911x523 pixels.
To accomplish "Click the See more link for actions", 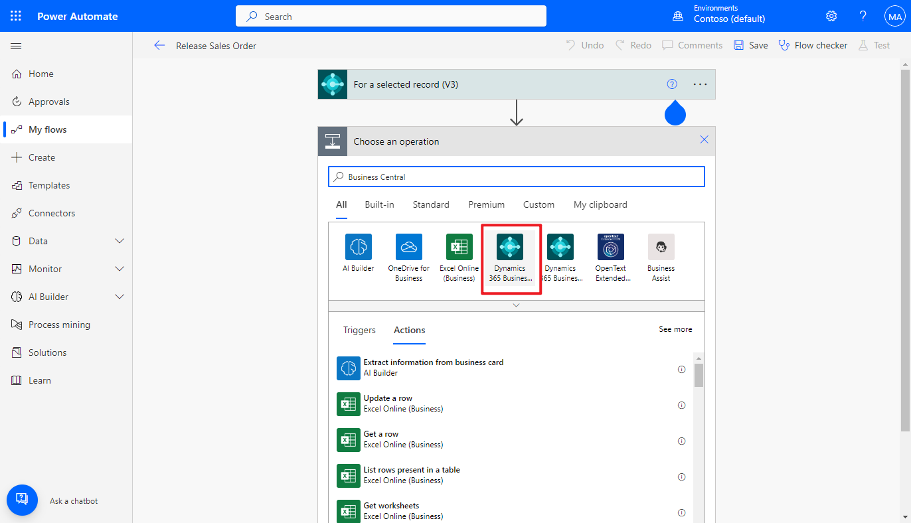I will point(675,329).
